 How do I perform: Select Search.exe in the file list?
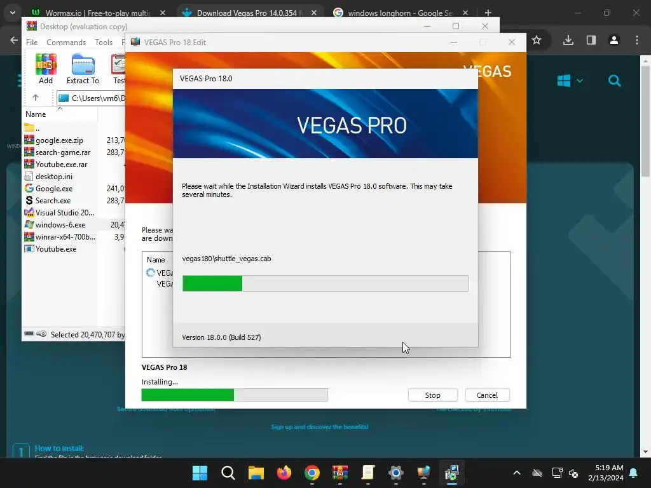click(53, 200)
